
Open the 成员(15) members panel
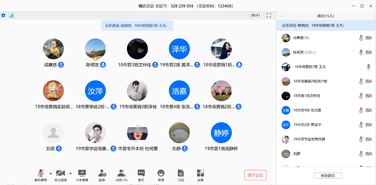point(121,173)
